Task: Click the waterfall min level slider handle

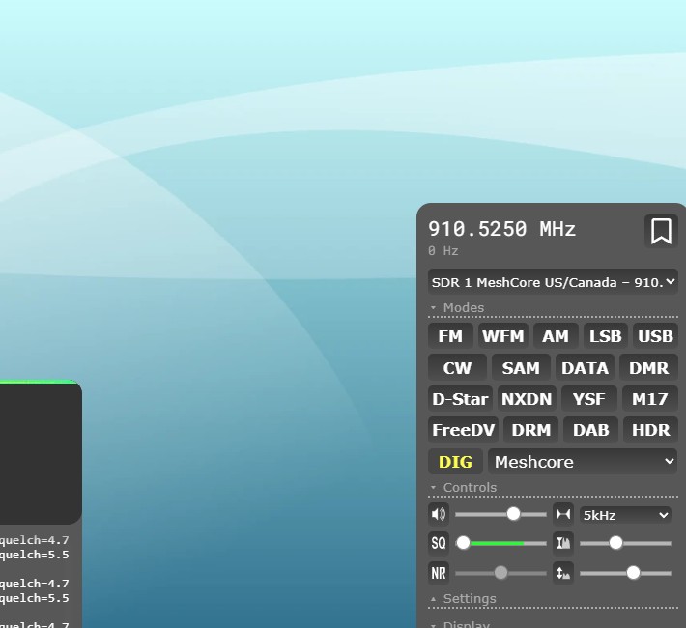Action: 633,572
